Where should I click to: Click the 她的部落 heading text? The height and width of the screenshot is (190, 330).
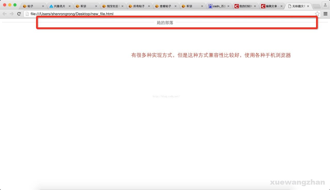165,23
